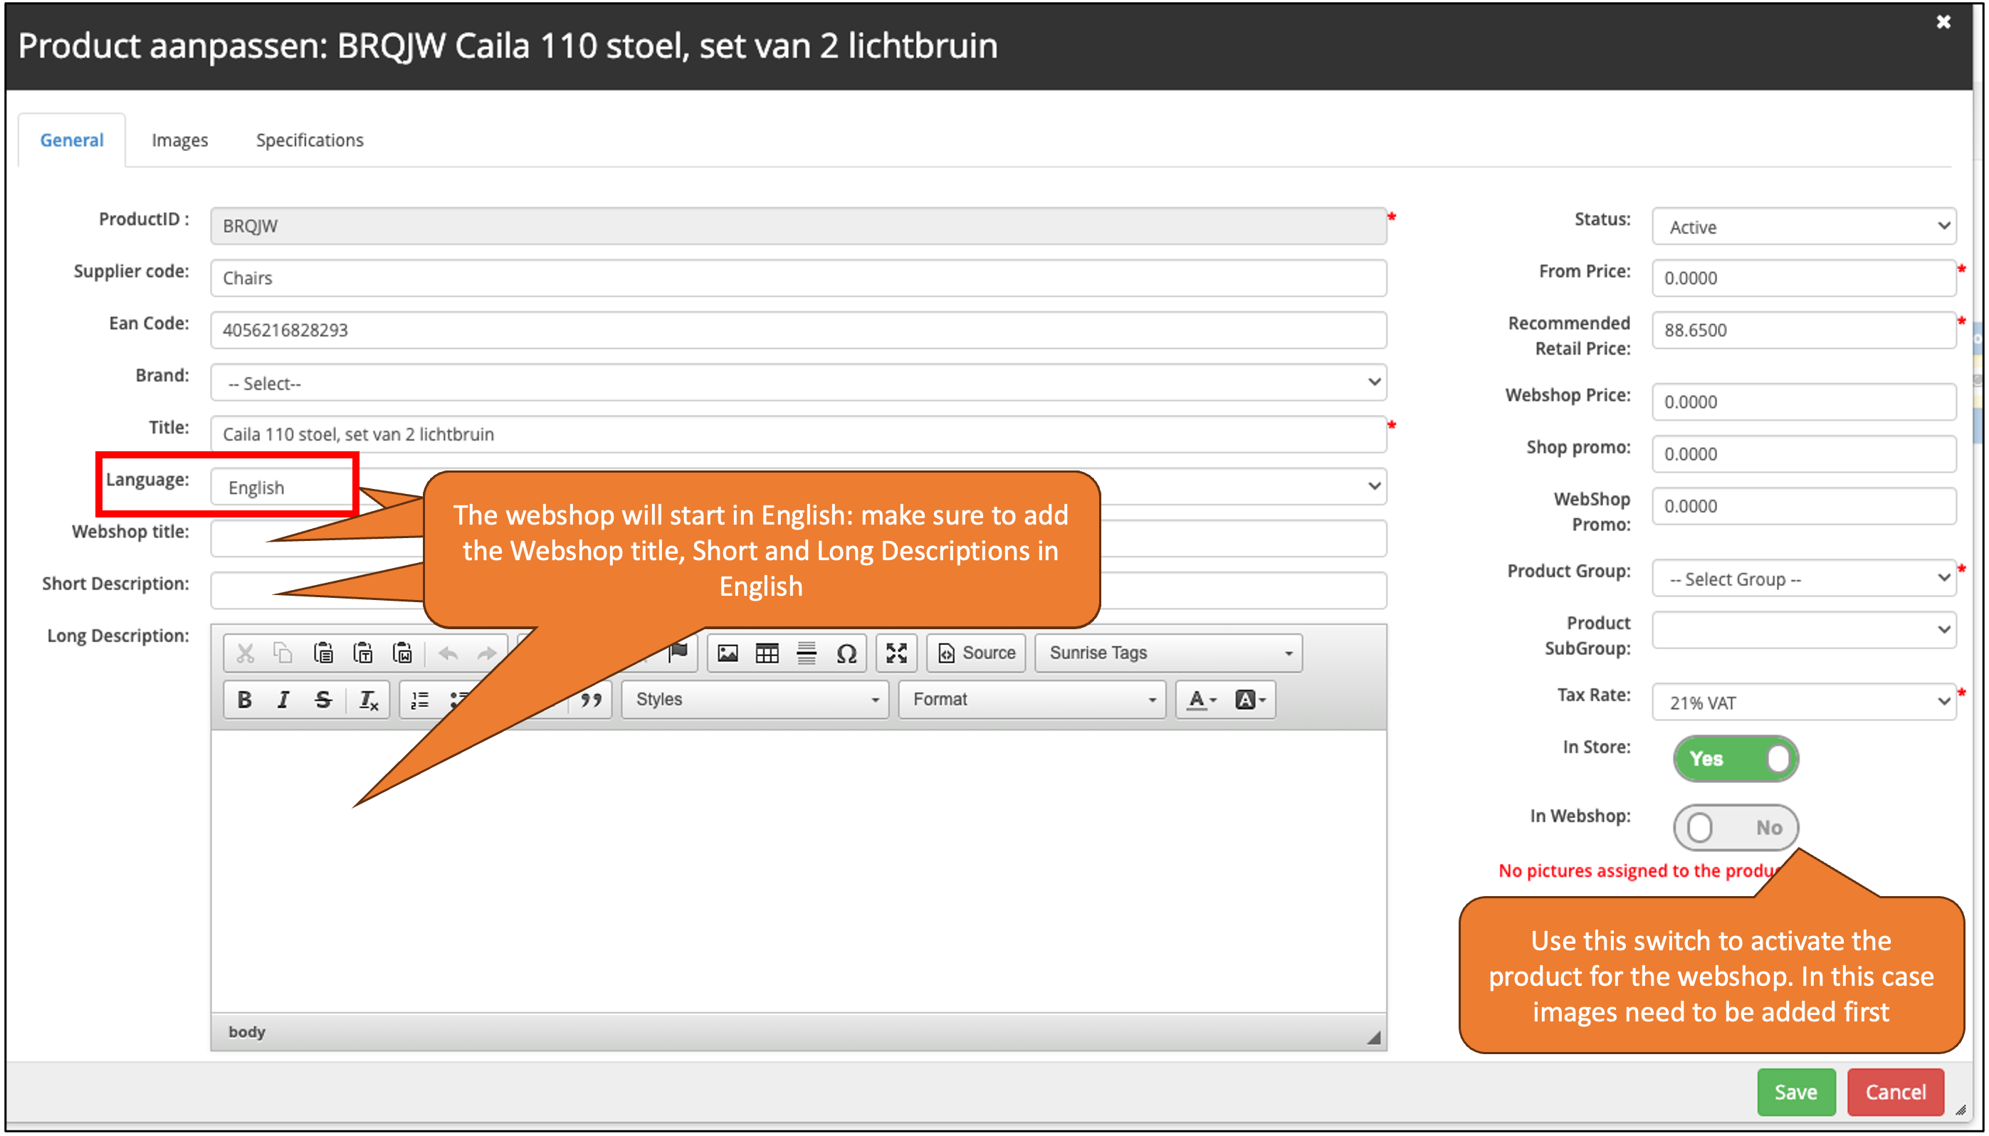1989x1136 pixels.
Task: Insert a block quote
Action: coord(591,700)
